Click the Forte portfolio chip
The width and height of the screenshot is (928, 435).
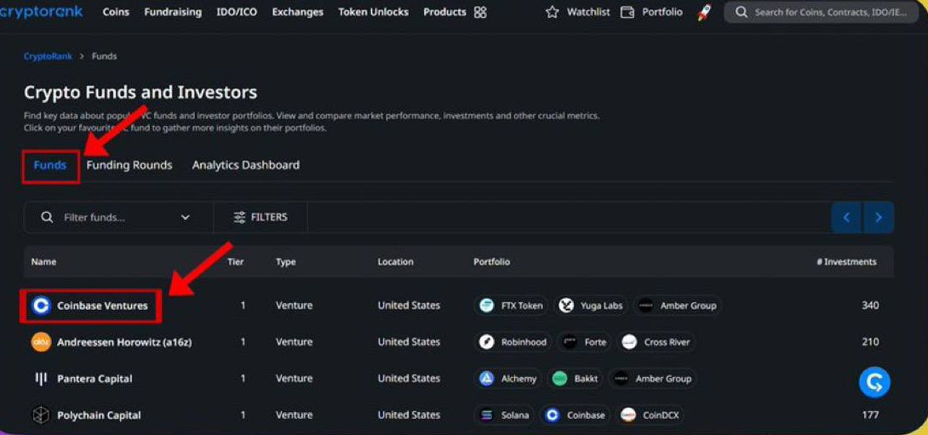tap(585, 342)
